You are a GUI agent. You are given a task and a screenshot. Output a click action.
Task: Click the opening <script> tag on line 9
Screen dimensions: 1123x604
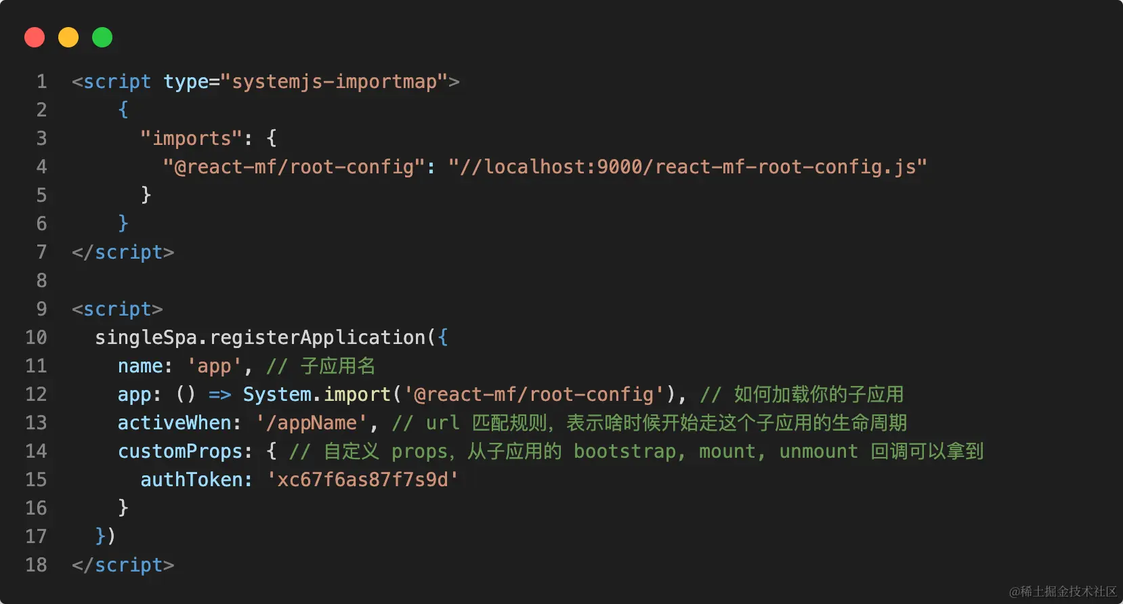117,309
